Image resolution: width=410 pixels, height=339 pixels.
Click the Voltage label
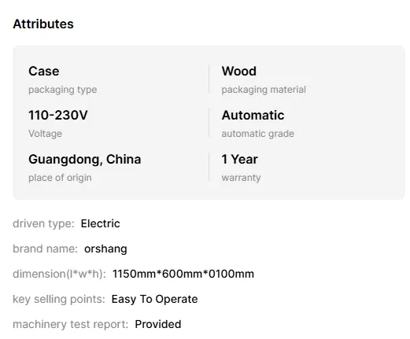point(46,134)
